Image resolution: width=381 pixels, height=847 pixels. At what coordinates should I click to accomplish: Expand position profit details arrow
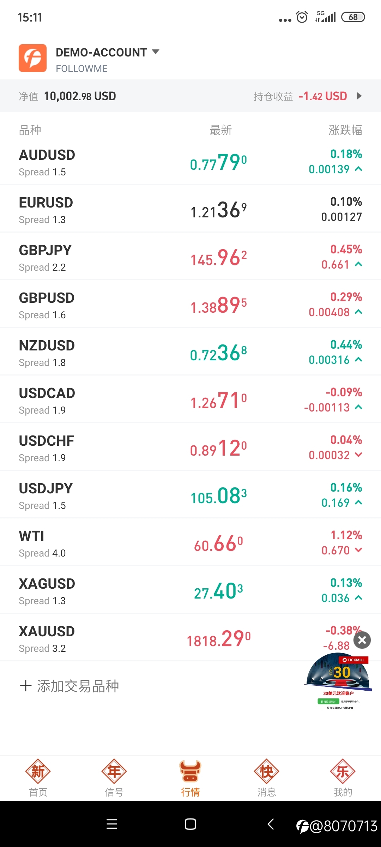click(359, 96)
